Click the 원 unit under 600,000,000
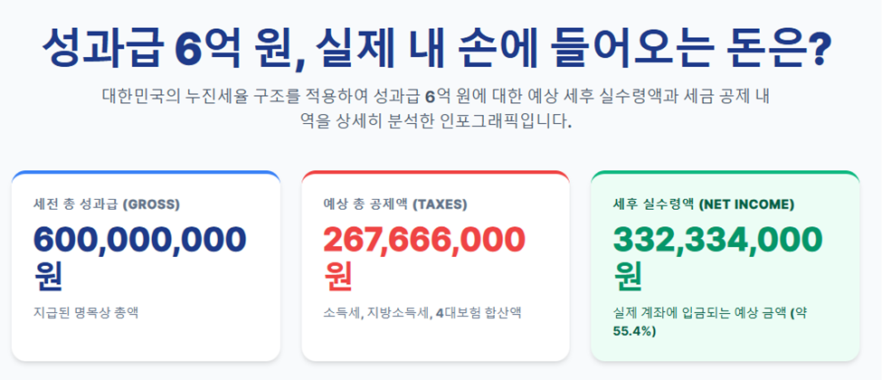Image resolution: width=882 pixels, height=380 pixels. pyautogui.click(x=48, y=276)
